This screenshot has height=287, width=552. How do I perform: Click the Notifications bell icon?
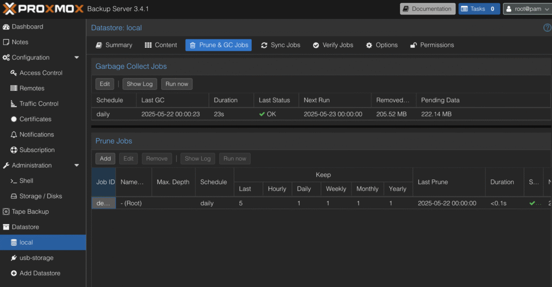[13, 135]
